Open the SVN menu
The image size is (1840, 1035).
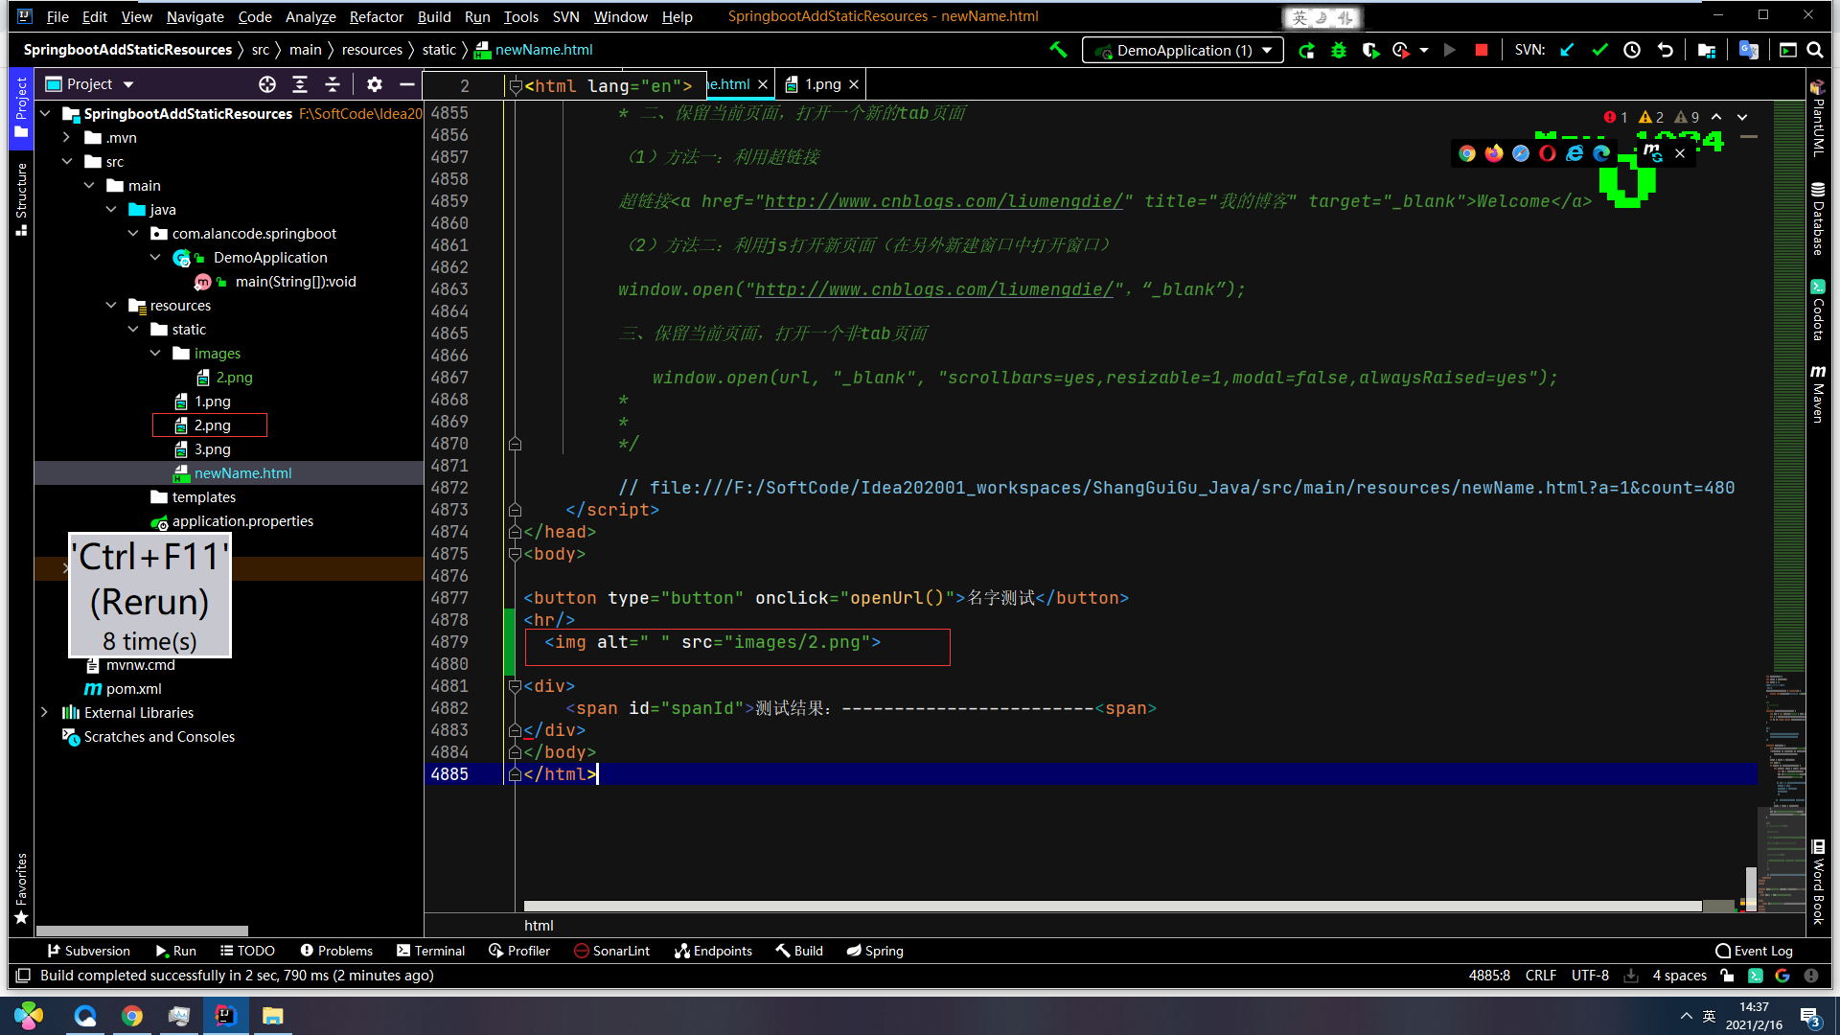[x=565, y=16]
